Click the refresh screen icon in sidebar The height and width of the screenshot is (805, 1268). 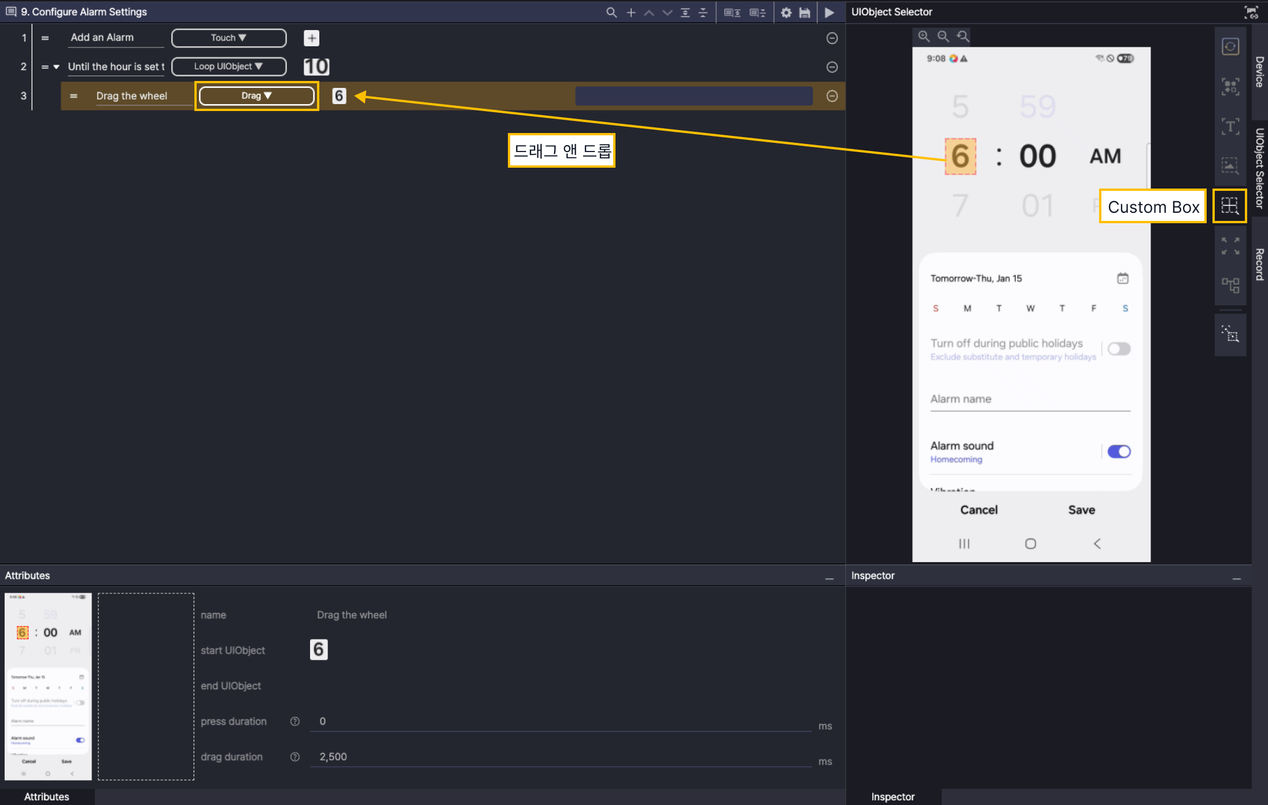point(1230,46)
